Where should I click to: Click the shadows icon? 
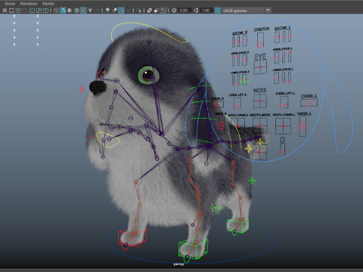point(98,11)
